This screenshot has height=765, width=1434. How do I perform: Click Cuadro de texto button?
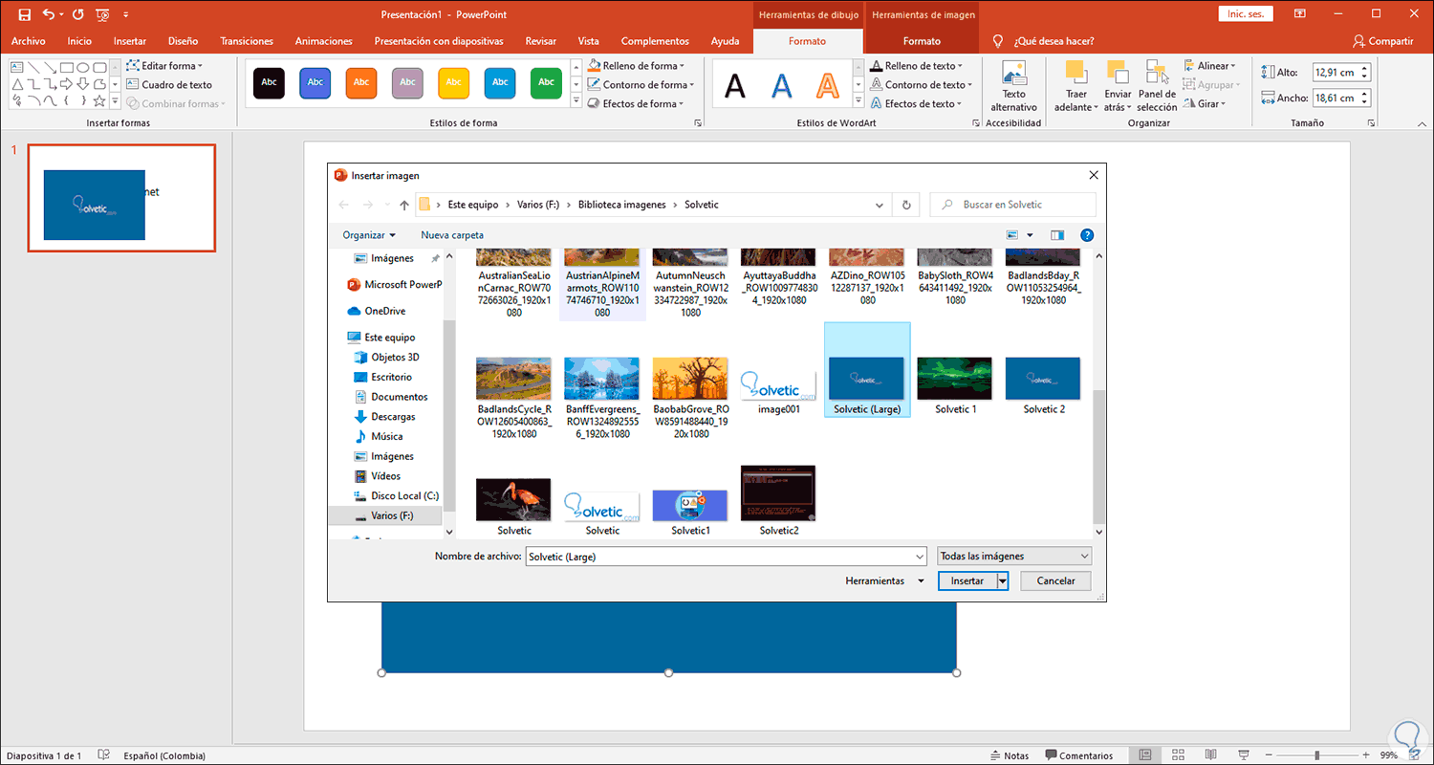(x=169, y=85)
